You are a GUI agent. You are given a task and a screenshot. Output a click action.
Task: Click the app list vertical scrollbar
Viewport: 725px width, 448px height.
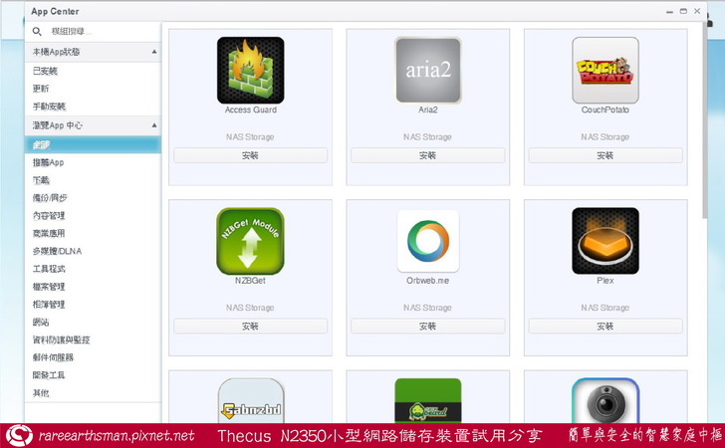click(705, 120)
